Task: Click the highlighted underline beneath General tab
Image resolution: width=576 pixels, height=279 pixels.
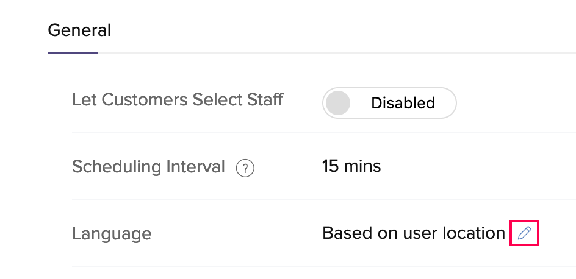Action: (73, 53)
